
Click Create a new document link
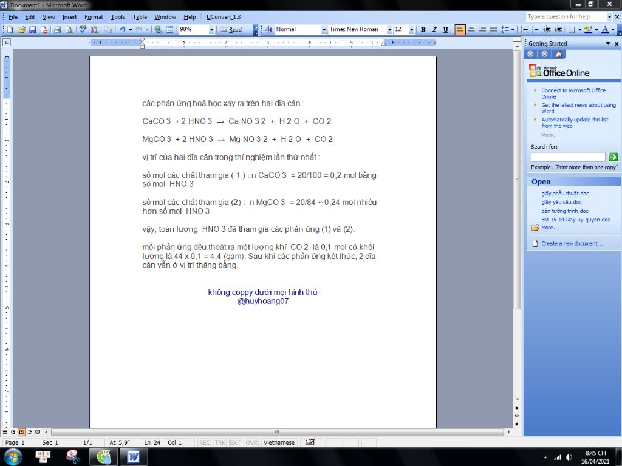pos(572,243)
